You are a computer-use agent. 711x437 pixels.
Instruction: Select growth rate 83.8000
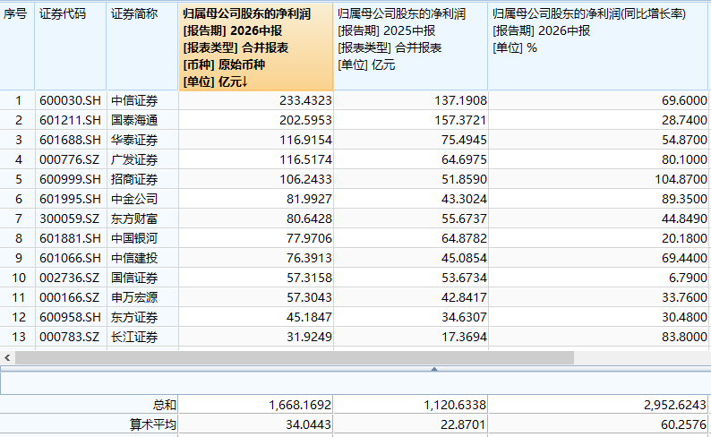pos(684,337)
